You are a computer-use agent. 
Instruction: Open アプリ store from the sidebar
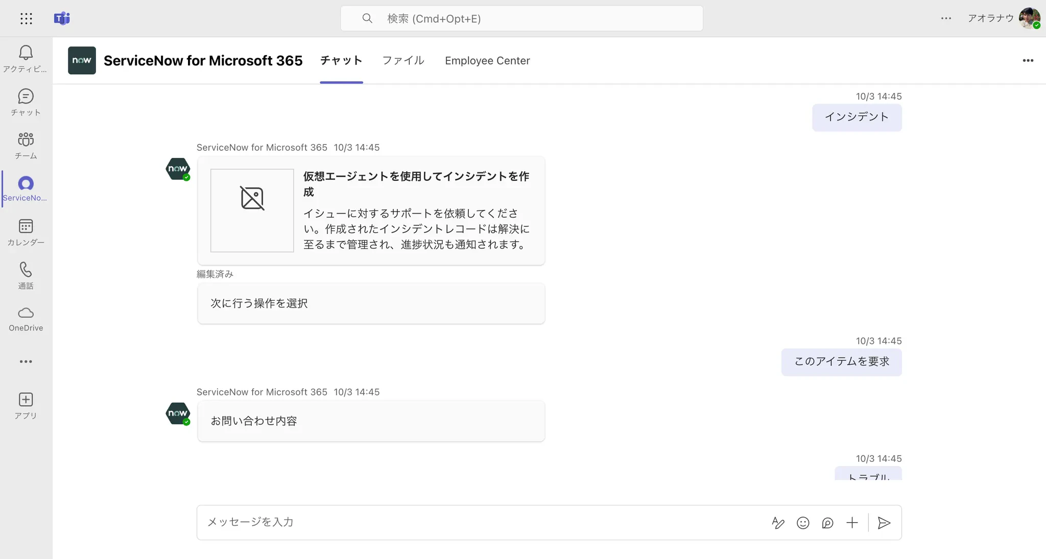[x=26, y=406]
